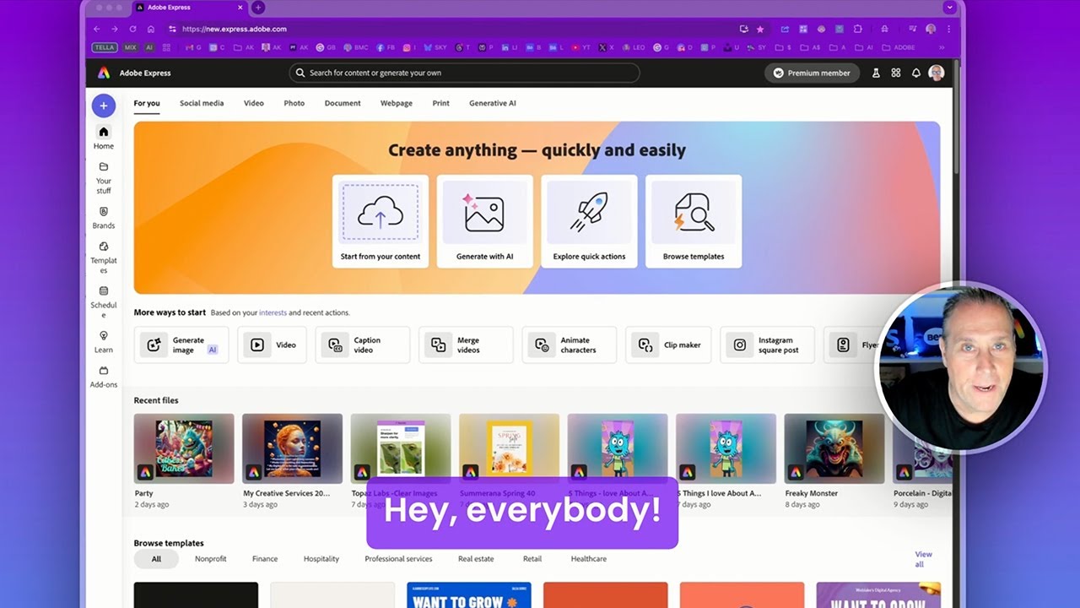Open the Party recent file thumbnail
This screenshot has width=1080, height=608.
(184, 448)
